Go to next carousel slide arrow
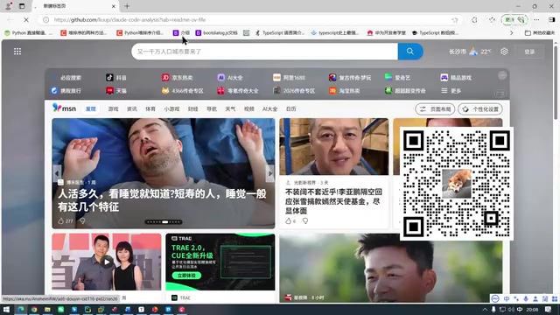 [270, 173]
